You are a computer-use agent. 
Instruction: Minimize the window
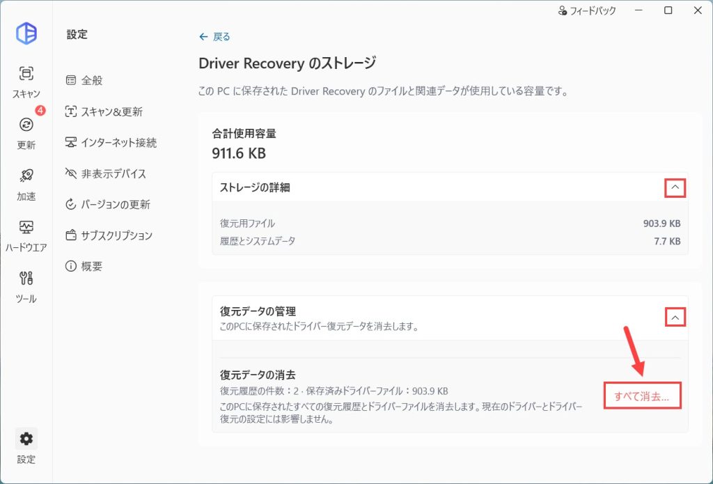[x=638, y=10]
